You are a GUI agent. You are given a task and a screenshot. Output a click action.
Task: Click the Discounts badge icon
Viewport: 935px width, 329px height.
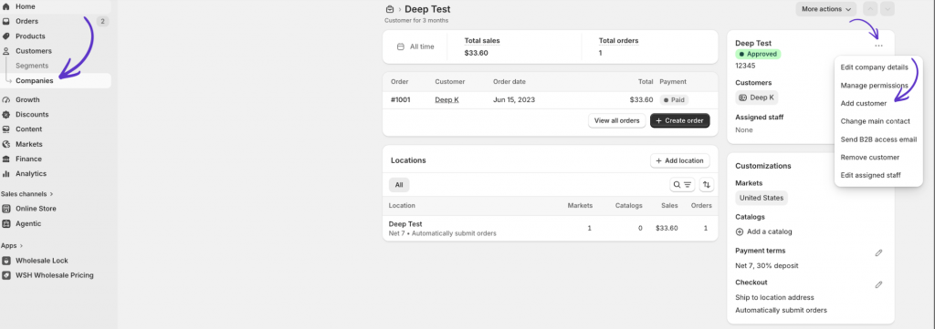coord(6,115)
